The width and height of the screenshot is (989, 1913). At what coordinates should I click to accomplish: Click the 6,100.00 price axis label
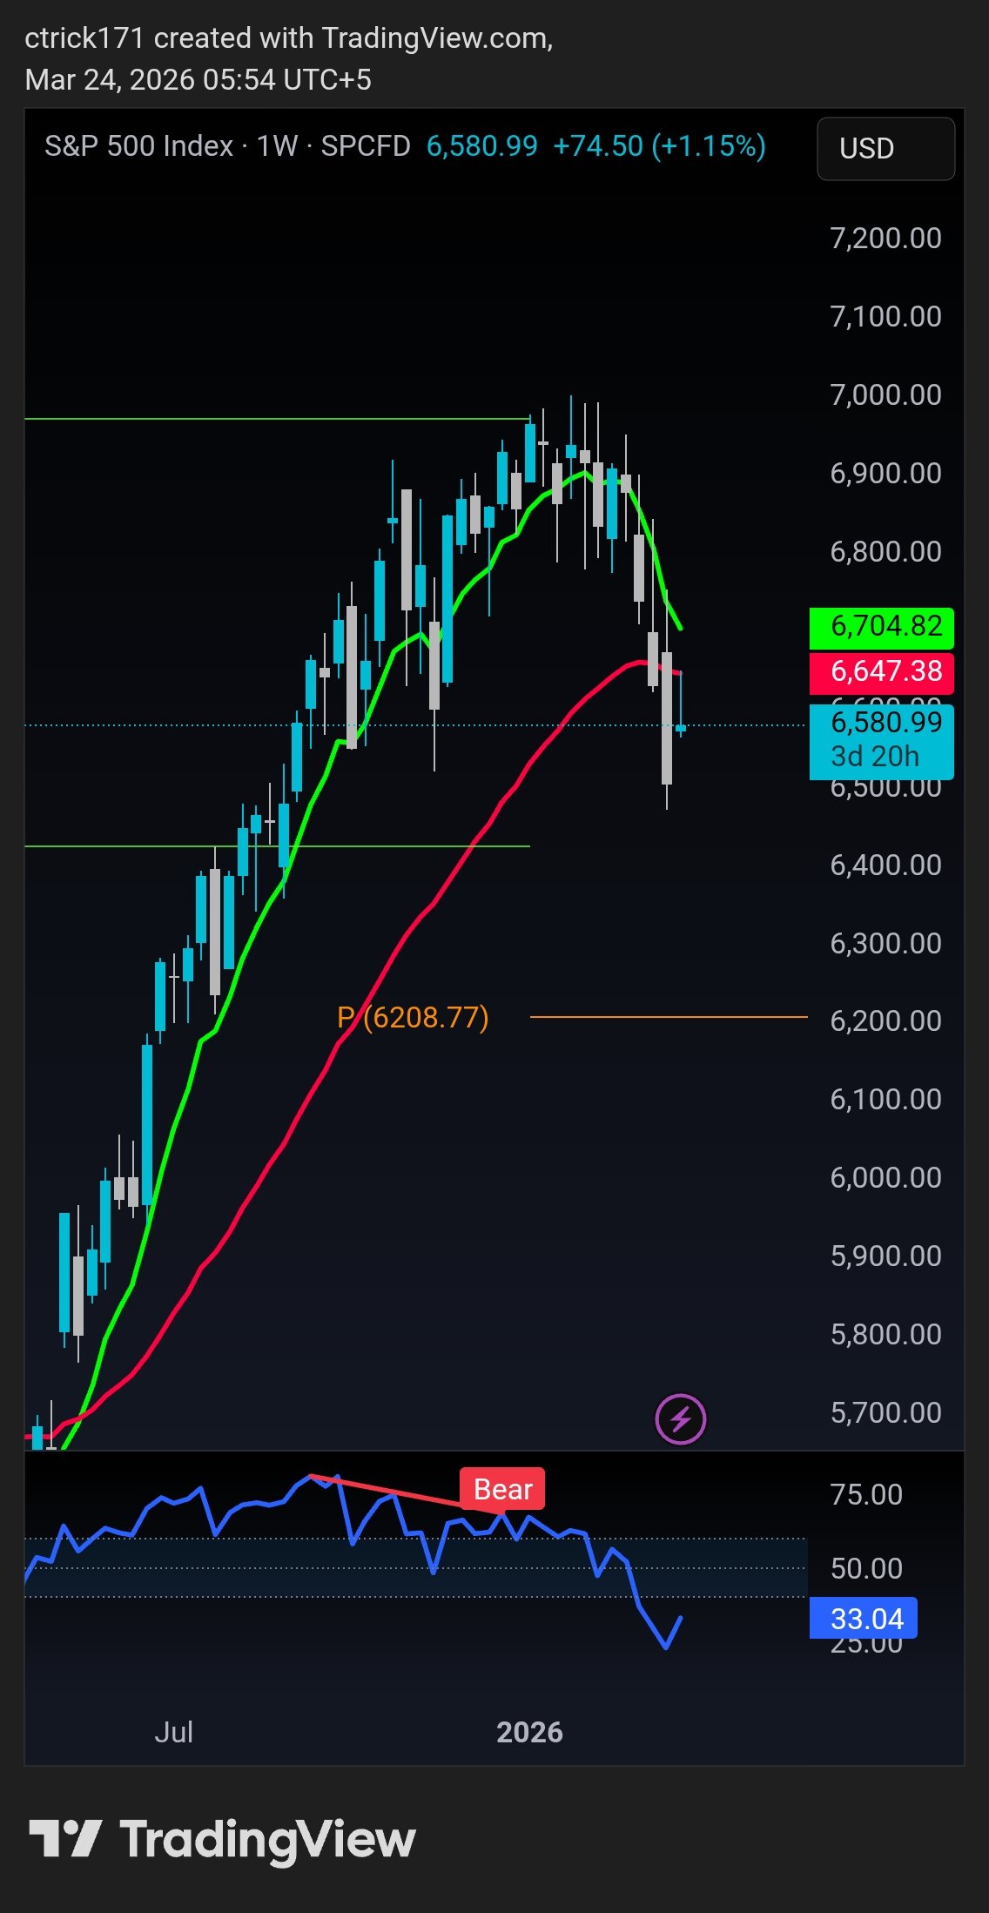(886, 1100)
